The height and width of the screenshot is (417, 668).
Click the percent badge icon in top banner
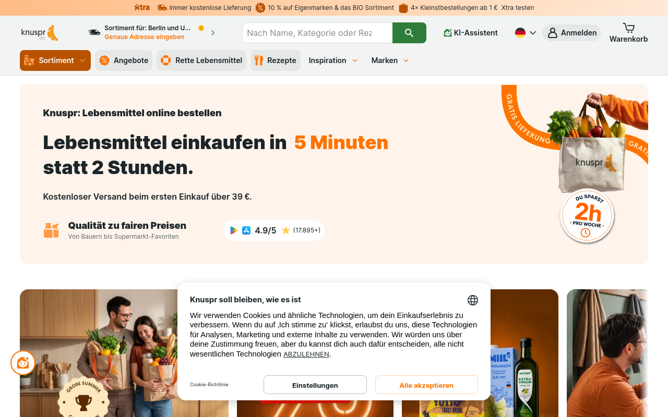[260, 8]
